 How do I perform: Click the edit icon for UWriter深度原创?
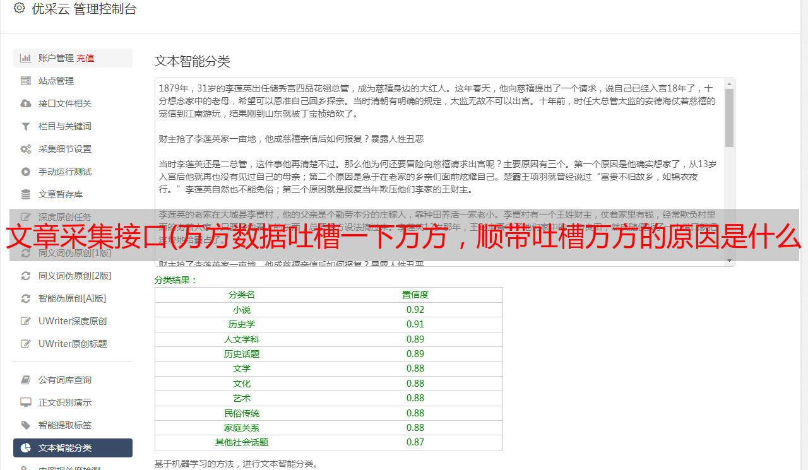pos(26,321)
